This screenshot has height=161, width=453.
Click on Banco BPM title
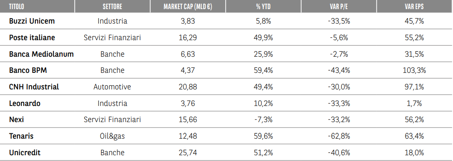pyautogui.click(x=28, y=70)
